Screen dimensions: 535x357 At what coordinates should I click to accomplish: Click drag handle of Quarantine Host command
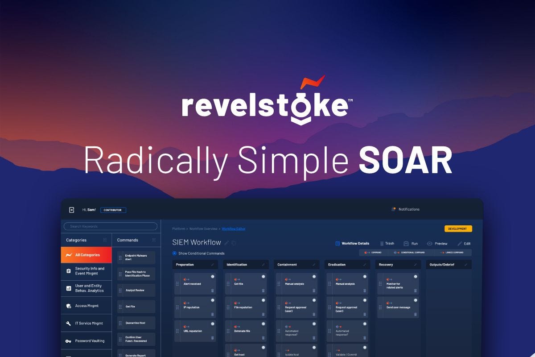click(120, 323)
